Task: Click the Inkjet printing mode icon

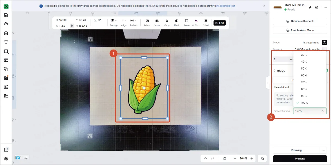Action: 325,42
